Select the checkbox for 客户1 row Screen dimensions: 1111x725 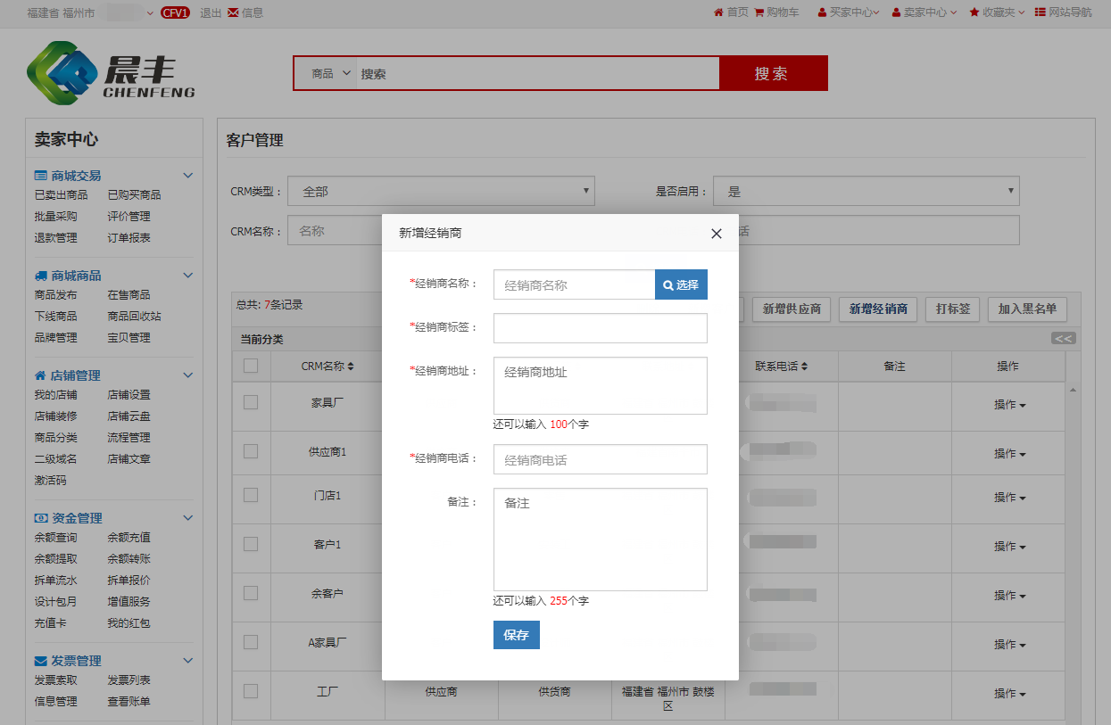251,544
